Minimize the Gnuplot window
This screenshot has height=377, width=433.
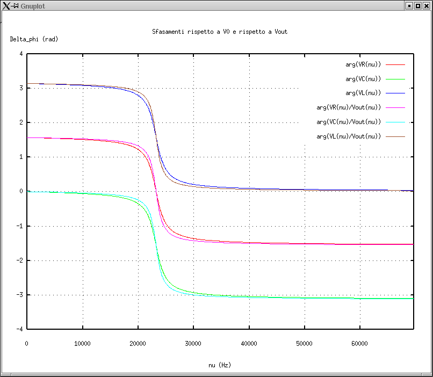[409, 5]
